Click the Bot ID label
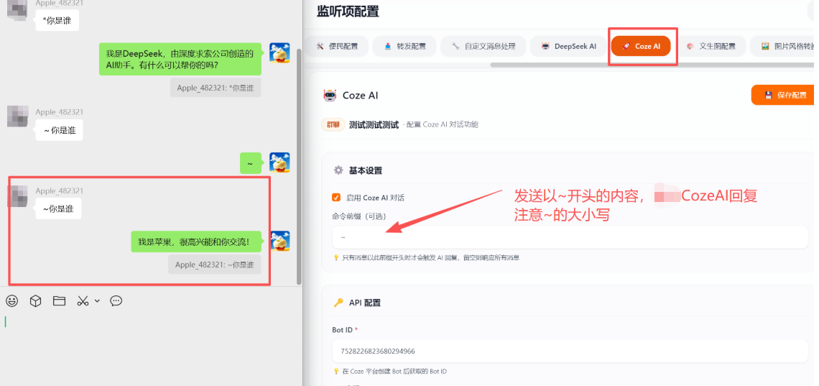The width and height of the screenshot is (819, 386). pyautogui.click(x=343, y=330)
